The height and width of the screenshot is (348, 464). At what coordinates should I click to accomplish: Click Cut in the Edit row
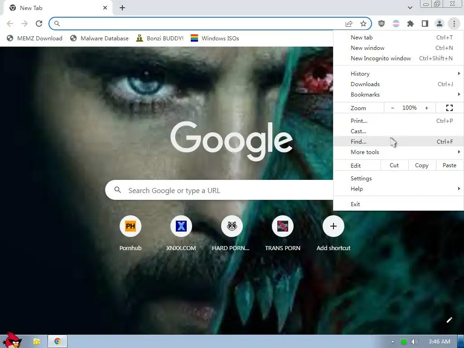(394, 165)
